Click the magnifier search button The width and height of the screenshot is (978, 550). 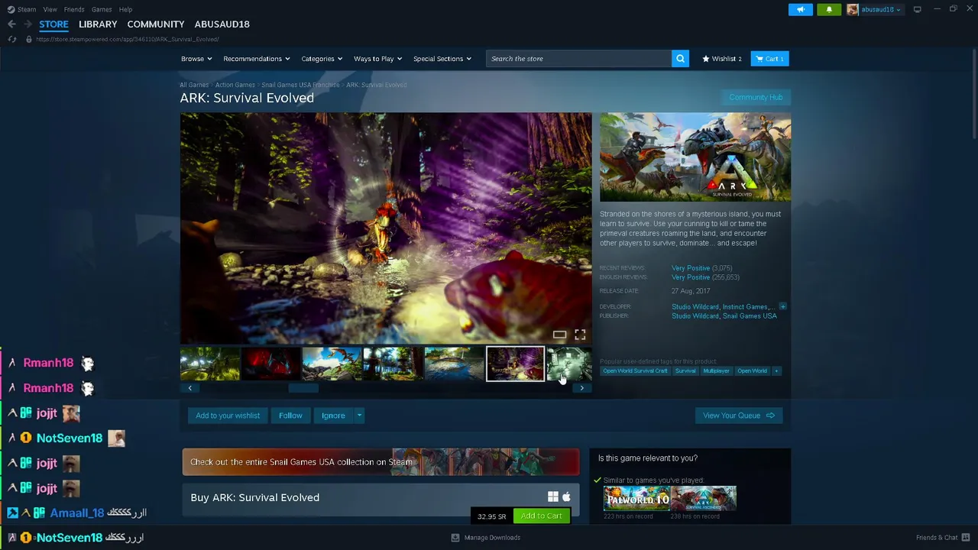click(680, 59)
